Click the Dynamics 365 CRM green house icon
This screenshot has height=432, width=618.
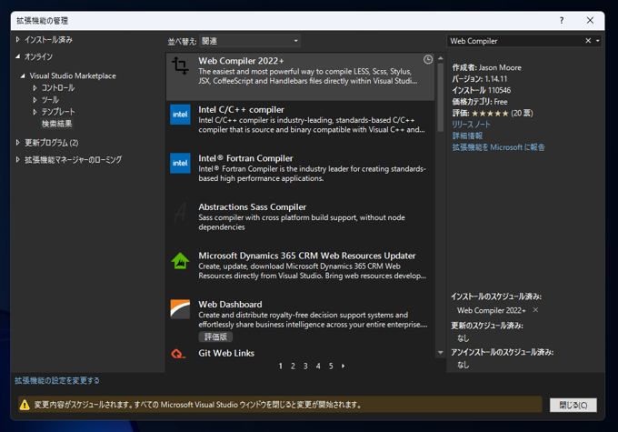click(180, 261)
